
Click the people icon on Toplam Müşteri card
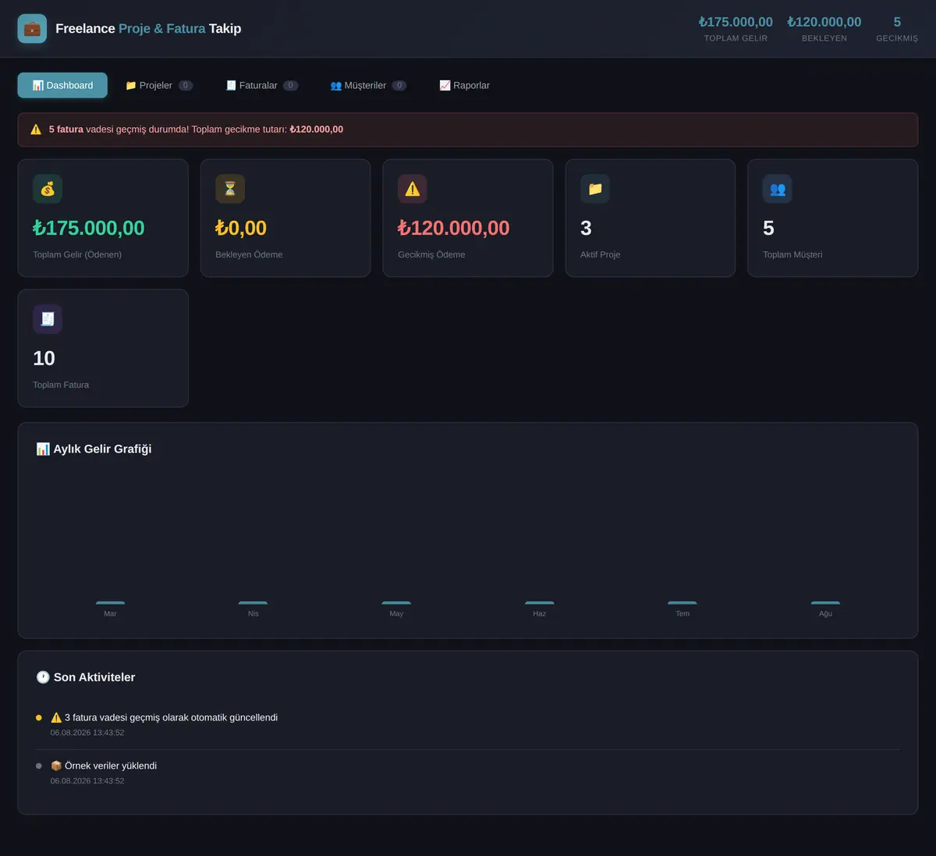click(x=778, y=189)
